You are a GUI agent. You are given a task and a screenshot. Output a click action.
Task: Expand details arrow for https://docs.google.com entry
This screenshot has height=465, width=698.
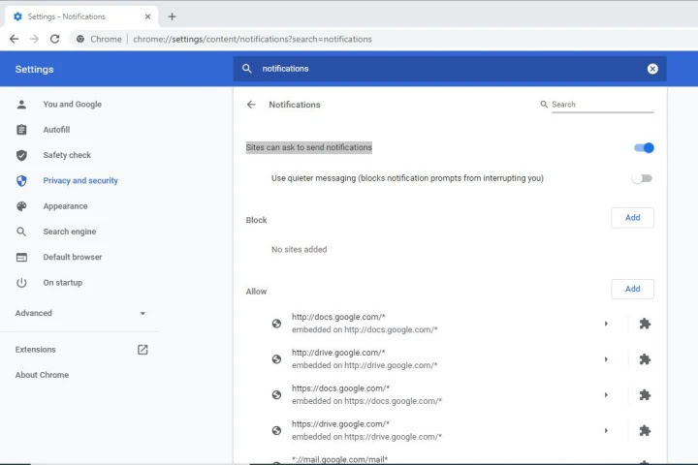point(606,395)
